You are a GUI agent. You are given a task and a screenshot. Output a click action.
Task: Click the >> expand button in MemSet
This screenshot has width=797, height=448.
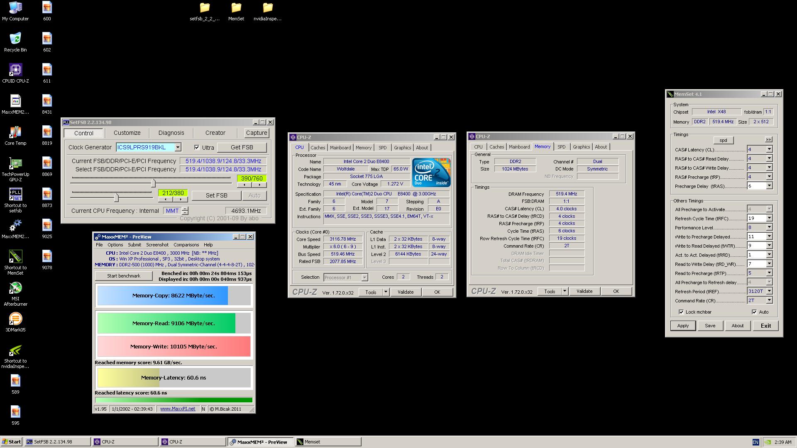click(768, 139)
